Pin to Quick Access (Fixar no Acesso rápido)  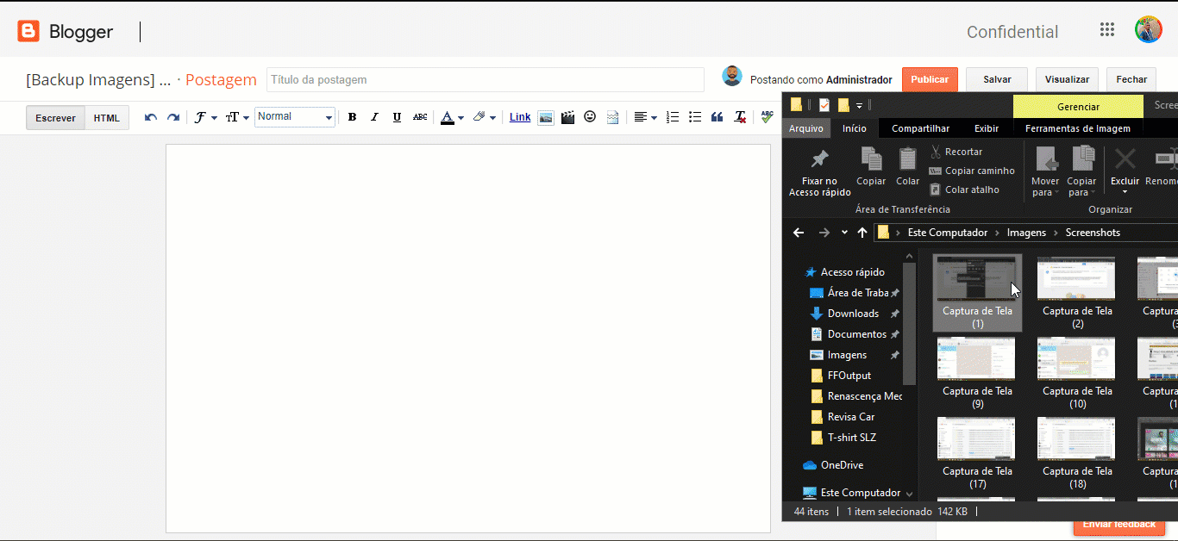[819, 172]
